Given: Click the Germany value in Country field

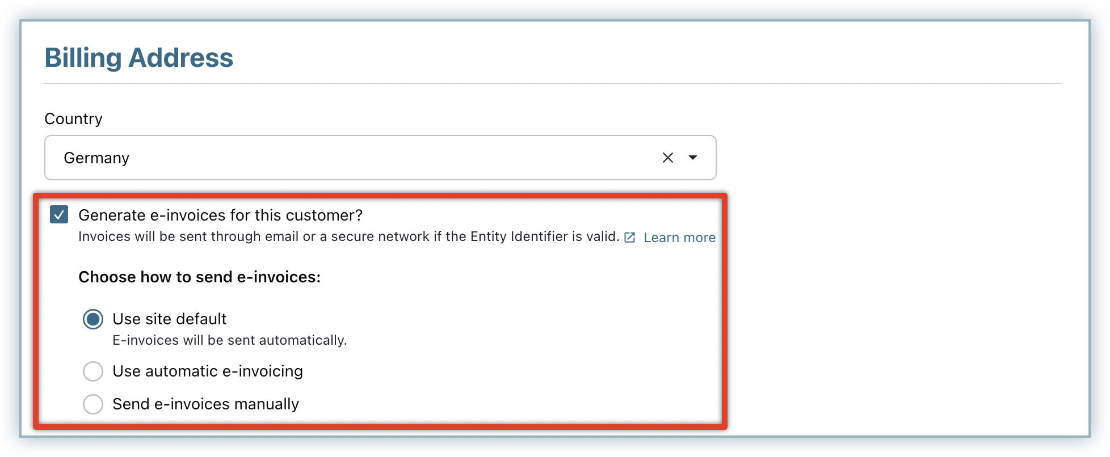Looking at the screenshot, I should pos(96,158).
